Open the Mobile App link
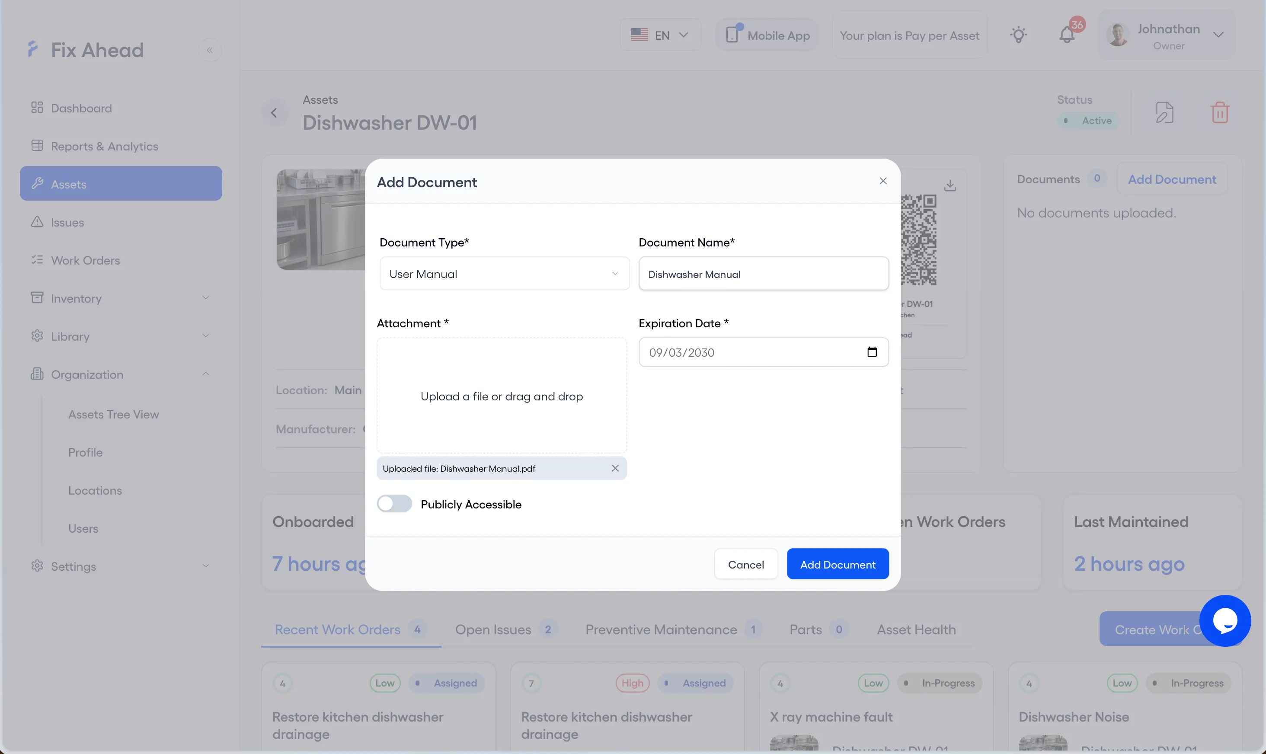This screenshot has width=1266, height=754. [767, 35]
